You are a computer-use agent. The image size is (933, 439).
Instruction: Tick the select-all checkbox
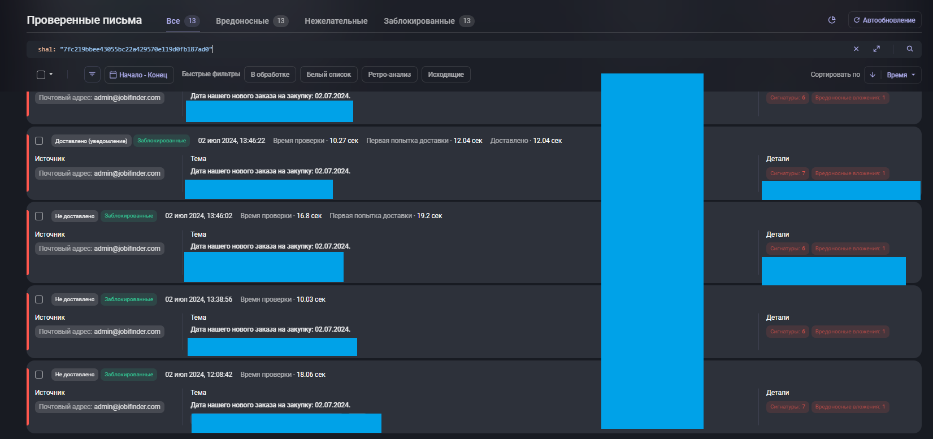pos(41,75)
